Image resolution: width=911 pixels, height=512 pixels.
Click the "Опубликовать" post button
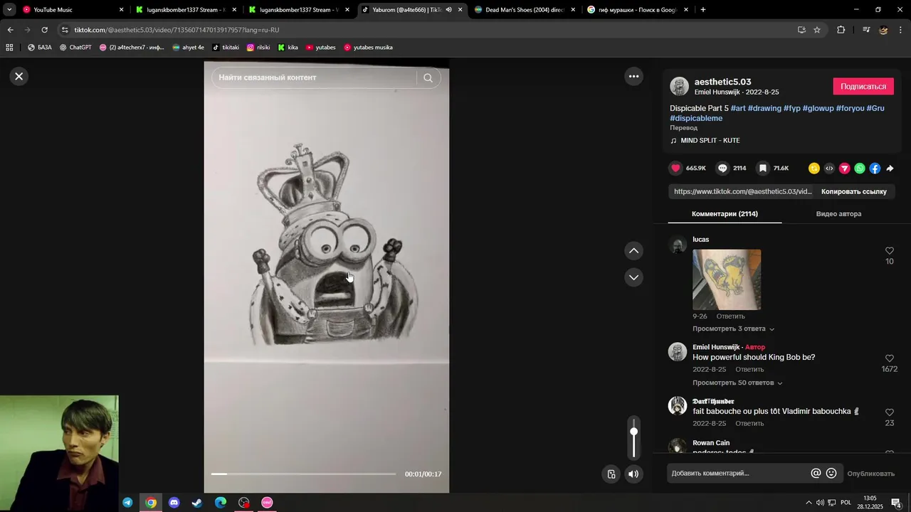click(870, 474)
